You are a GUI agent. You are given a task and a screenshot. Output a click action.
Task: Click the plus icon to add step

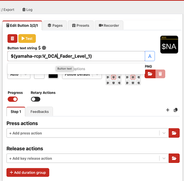[168, 110]
